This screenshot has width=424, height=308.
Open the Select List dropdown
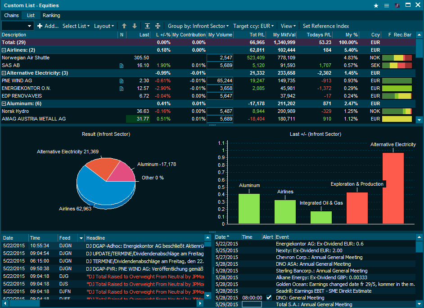point(76,26)
